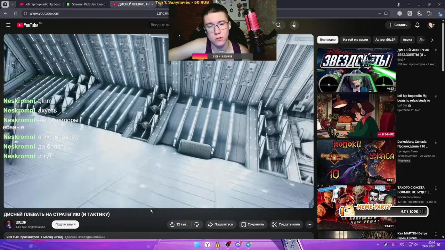Viewport: 445px width, 250px height.
Task: Click the #дисней hashtag
Action: (x=71, y=237)
